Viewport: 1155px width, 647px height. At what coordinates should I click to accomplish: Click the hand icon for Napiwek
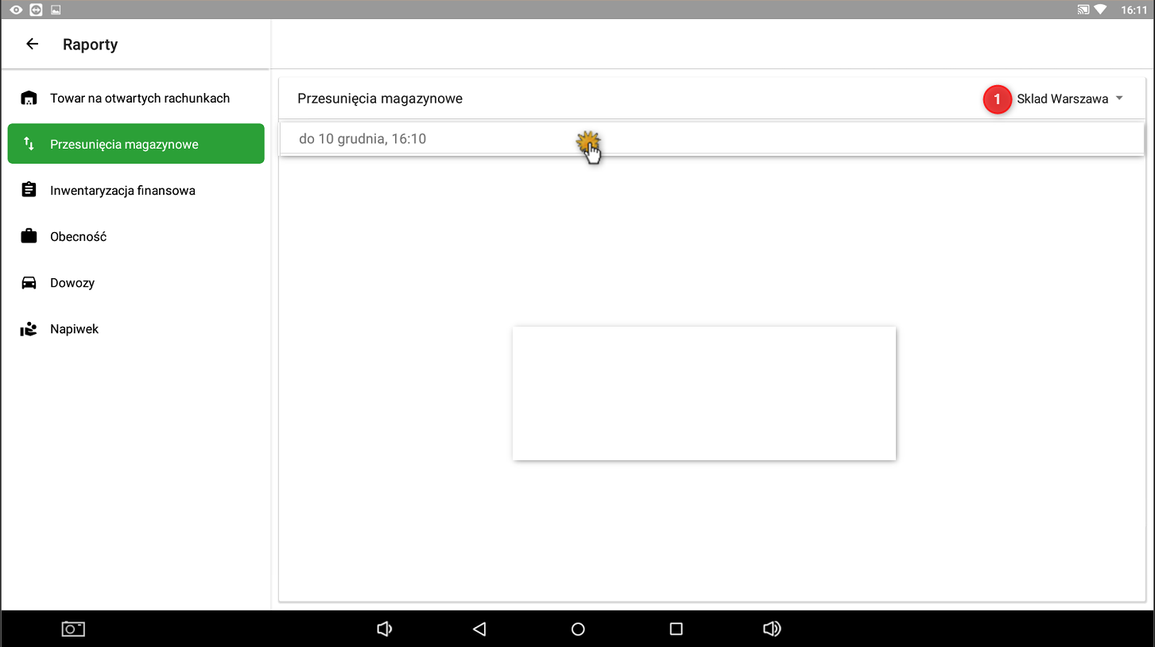point(29,329)
